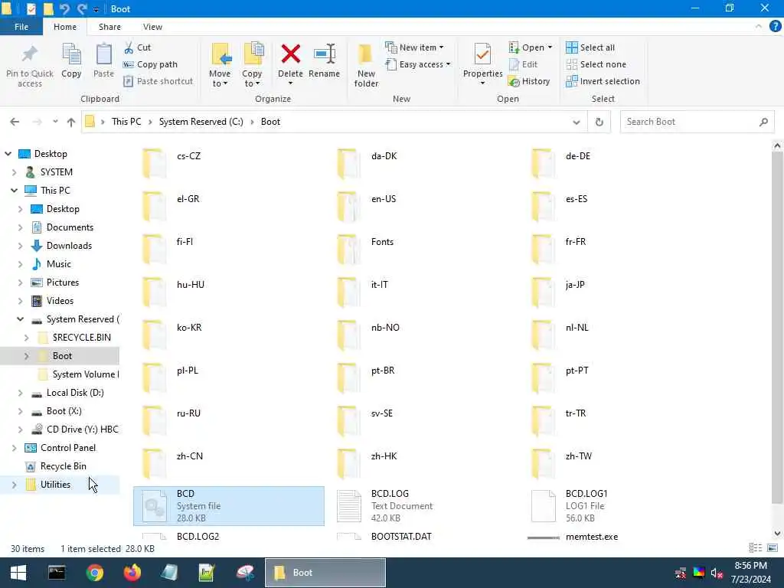Select Downloads in the navigation pane
Viewport: 784px width, 588px height.
(x=69, y=246)
